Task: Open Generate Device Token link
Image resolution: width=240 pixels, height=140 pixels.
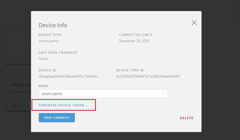Action: point(63,105)
